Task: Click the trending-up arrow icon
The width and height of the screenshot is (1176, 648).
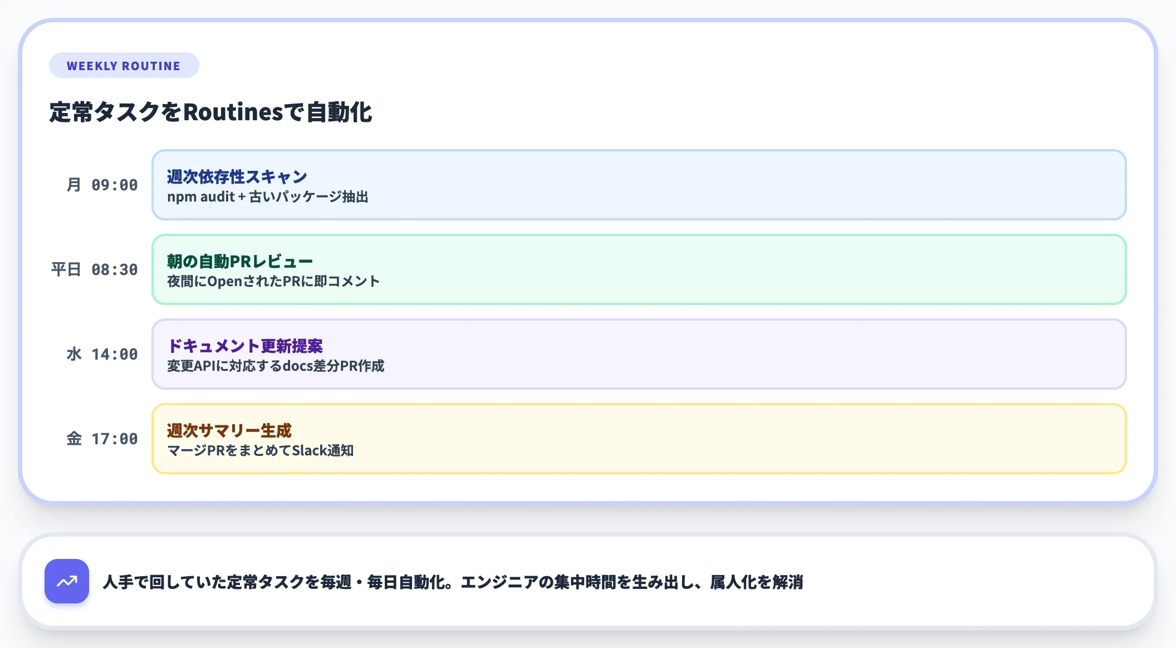Action: (67, 581)
